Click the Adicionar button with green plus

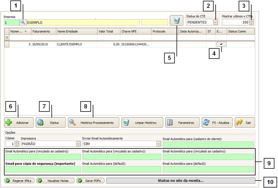point(19,123)
